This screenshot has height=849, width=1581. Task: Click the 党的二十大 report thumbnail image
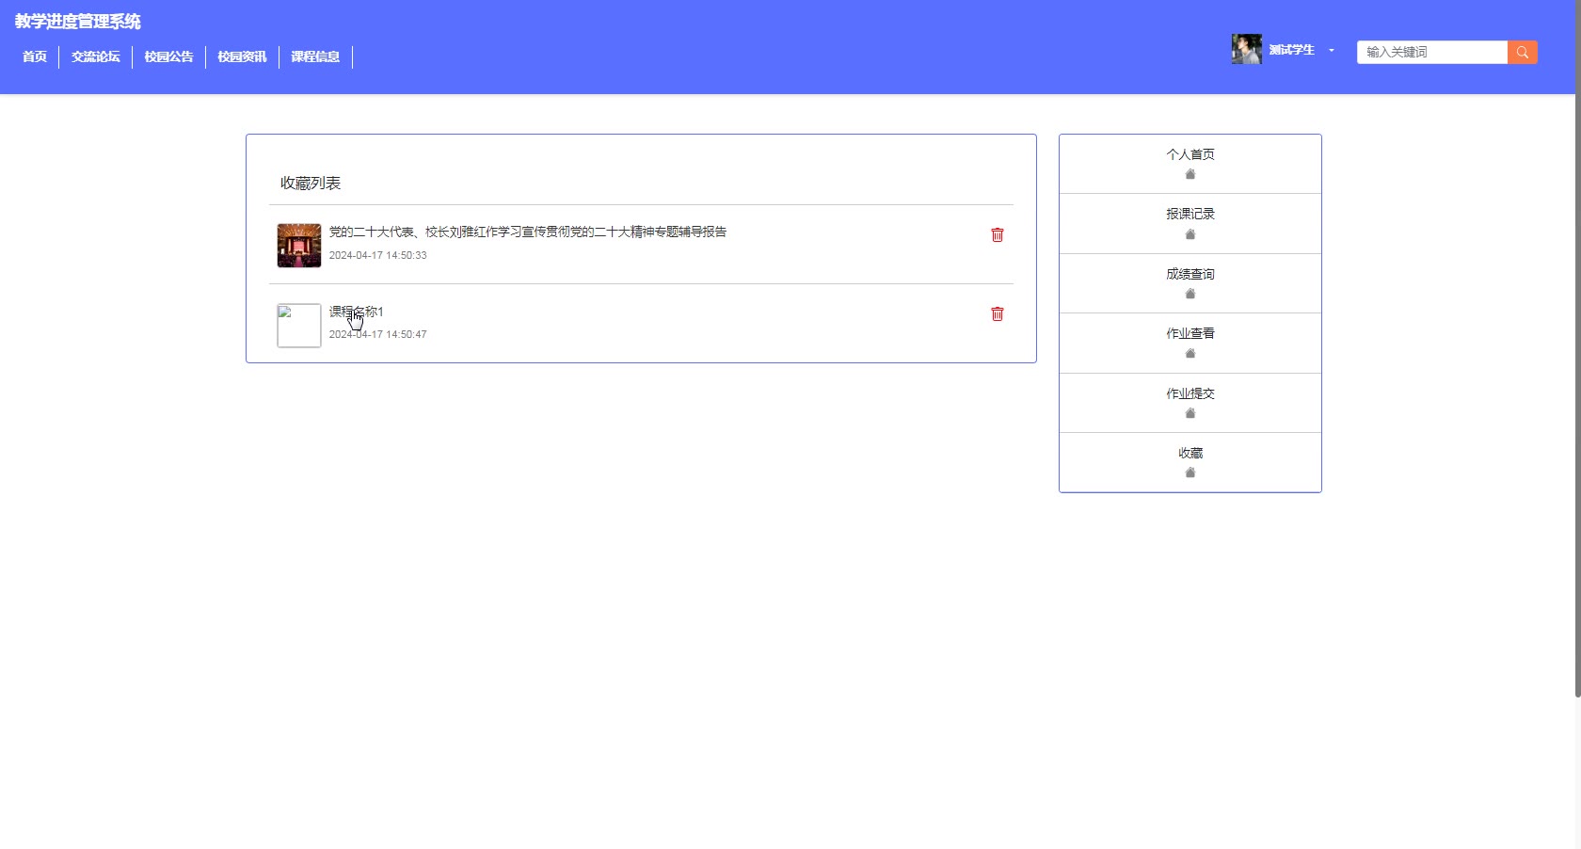299,246
